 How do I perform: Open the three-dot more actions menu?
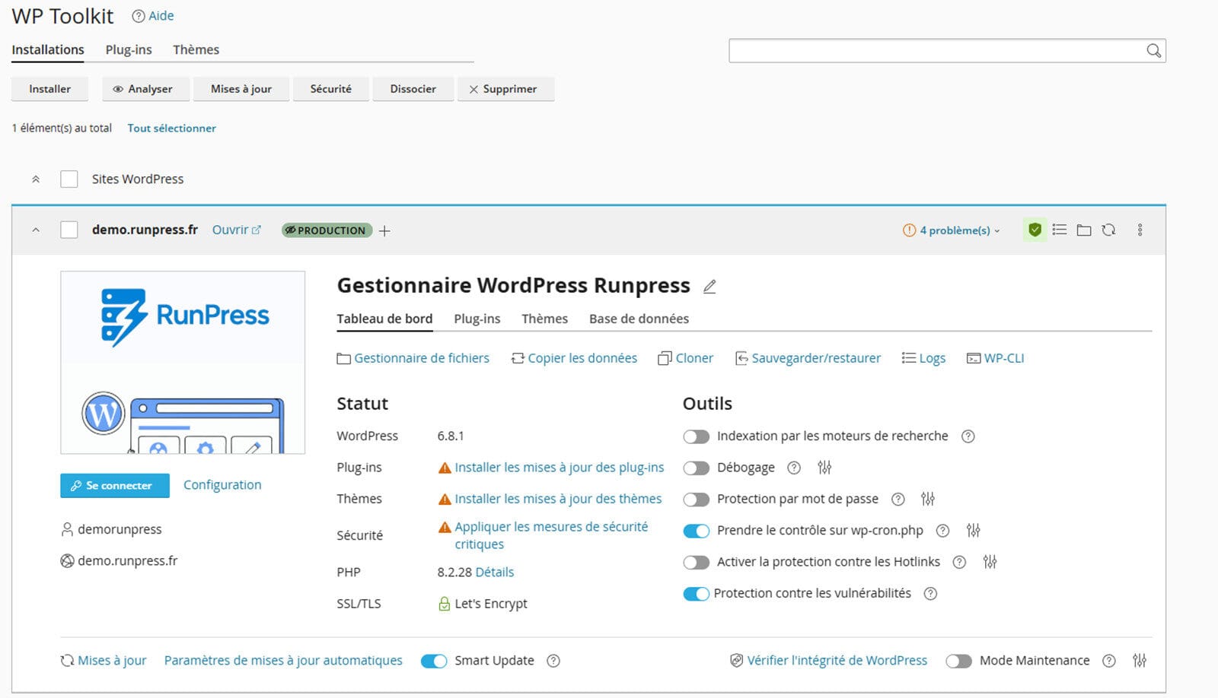[1140, 230]
